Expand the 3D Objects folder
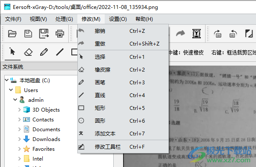Image resolution: width=256 pixels, height=167 pixels. (19, 109)
